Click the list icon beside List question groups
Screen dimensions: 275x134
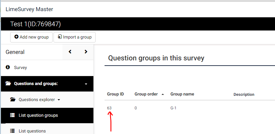click(x=12, y=115)
